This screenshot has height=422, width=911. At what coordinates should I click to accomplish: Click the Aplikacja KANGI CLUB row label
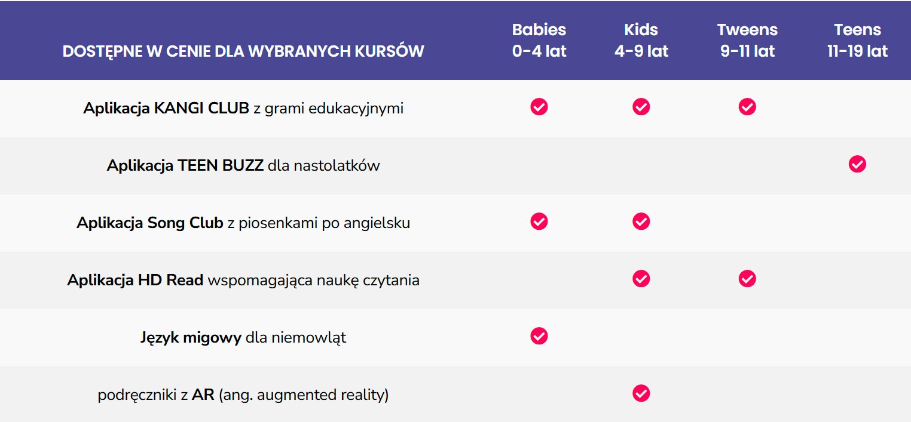243,109
